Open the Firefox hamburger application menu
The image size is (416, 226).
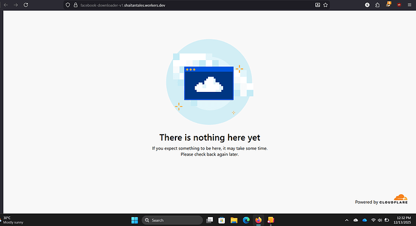[409, 5]
